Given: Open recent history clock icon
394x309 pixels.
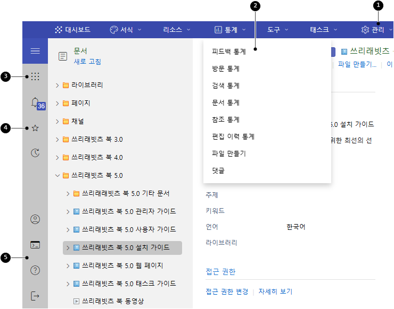Looking at the screenshot, I should 35,152.
